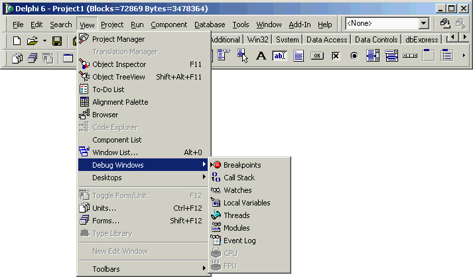Select the Label component (A) icon
Viewport: 473px width, 277px height.
261,56
